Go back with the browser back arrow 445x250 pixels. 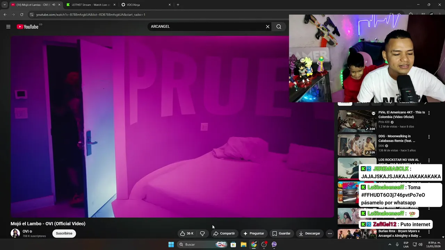click(5, 15)
